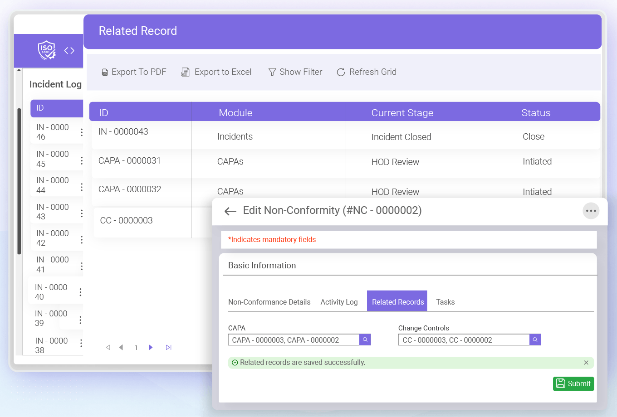Screen dimensions: 617x417
Task: Switch to Non-Conformance Details tab
Action: click(269, 302)
